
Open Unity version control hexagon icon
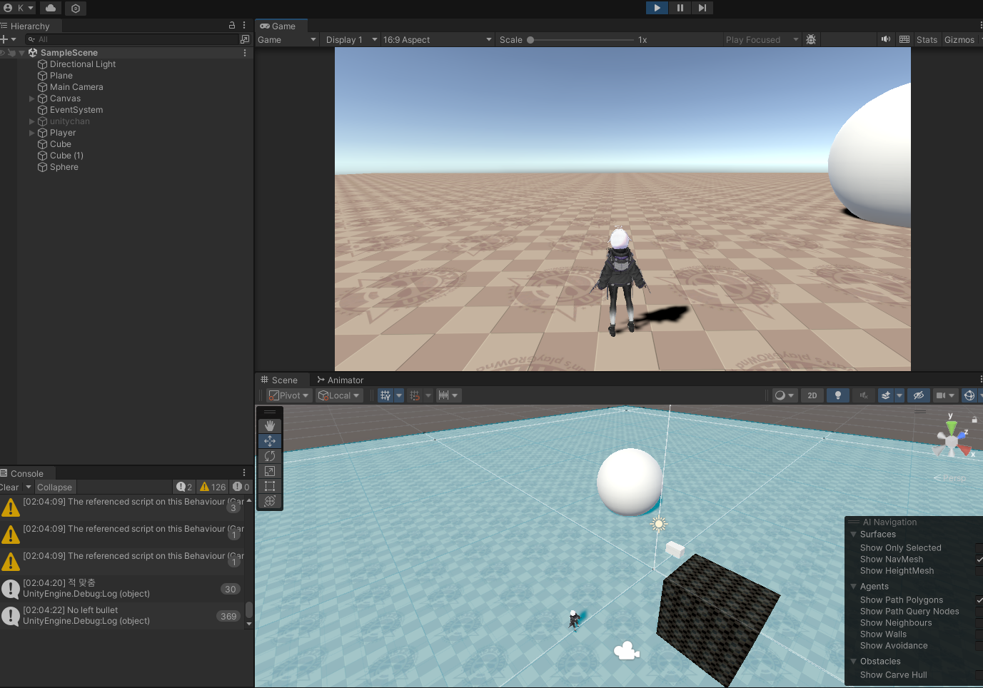[76, 8]
